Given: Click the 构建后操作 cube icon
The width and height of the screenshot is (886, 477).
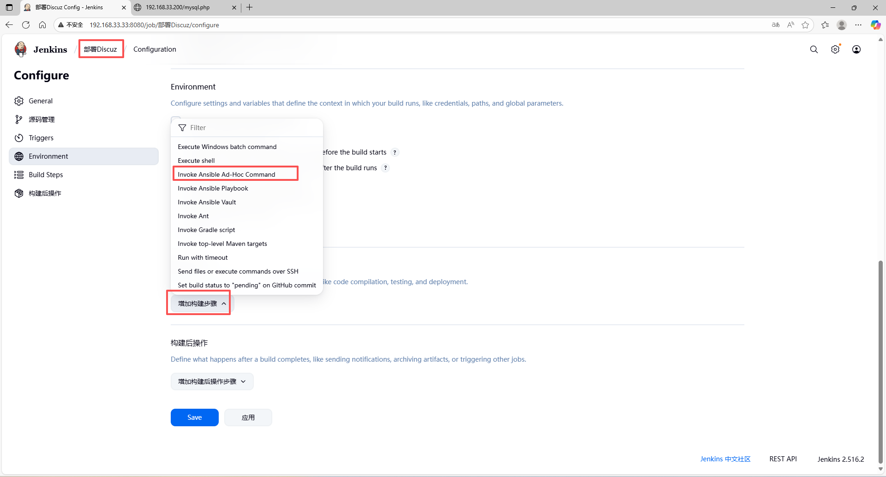Looking at the screenshot, I should [x=19, y=193].
